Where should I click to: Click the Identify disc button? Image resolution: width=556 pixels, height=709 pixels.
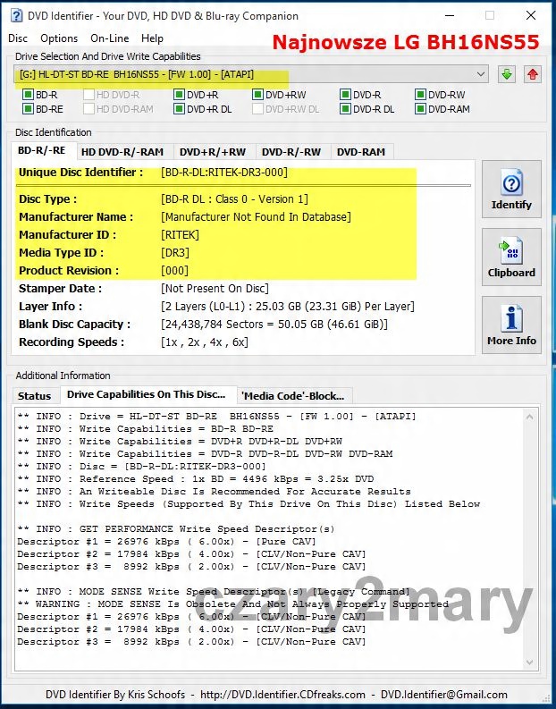point(511,189)
